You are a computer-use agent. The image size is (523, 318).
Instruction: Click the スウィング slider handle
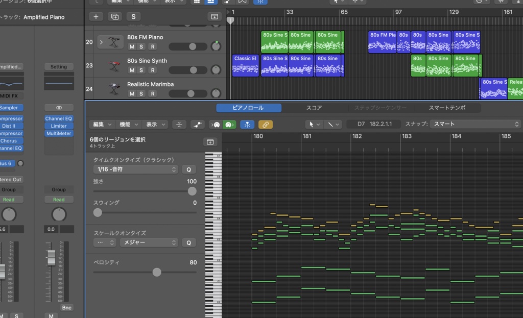click(x=98, y=213)
